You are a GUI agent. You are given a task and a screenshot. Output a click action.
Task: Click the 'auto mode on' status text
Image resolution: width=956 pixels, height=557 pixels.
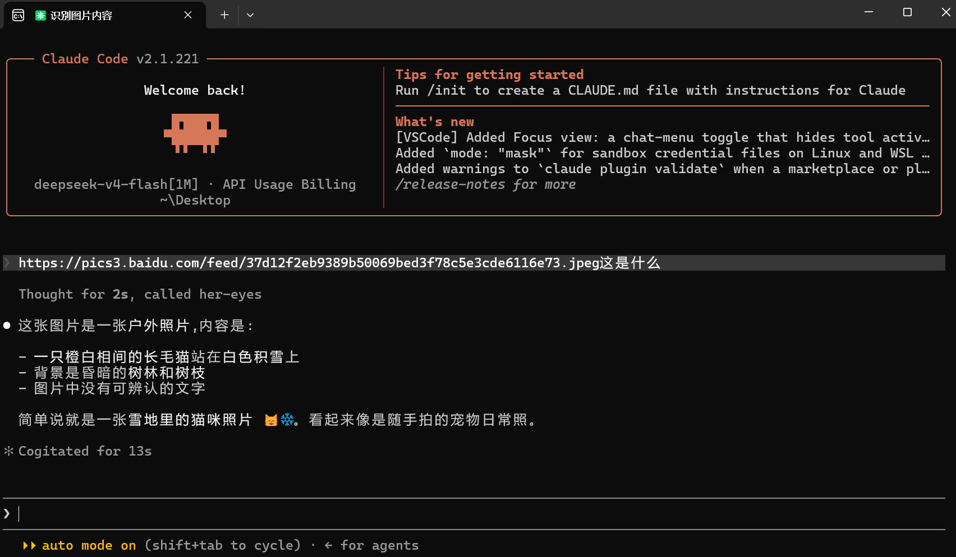89,545
